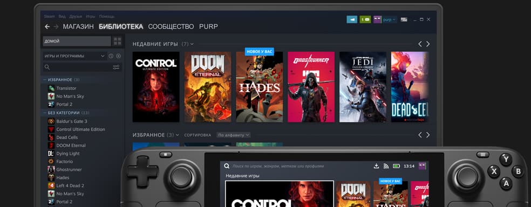Click the Steam Deck search field
The width and height of the screenshot is (531, 207).
(278, 166)
